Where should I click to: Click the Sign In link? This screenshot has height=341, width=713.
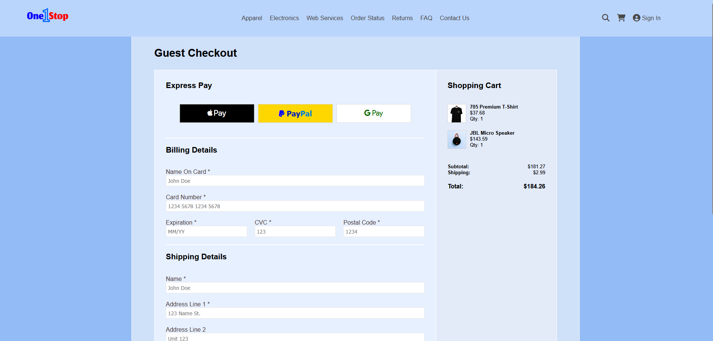tap(651, 18)
